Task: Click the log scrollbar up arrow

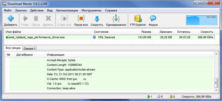Action: (x=216, y=54)
